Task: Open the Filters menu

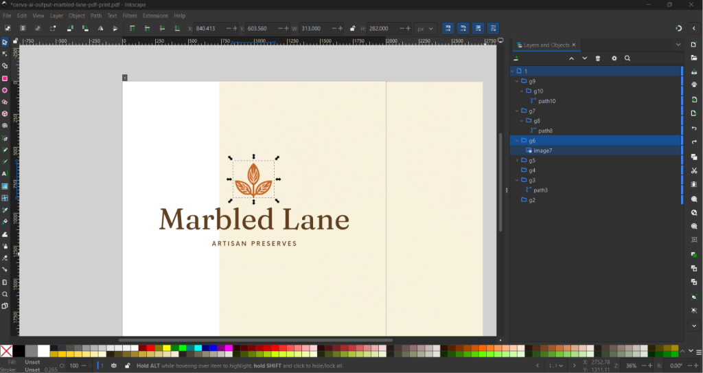Action: (x=130, y=16)
